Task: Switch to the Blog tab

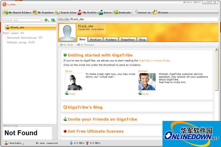Action: point(142,39)
